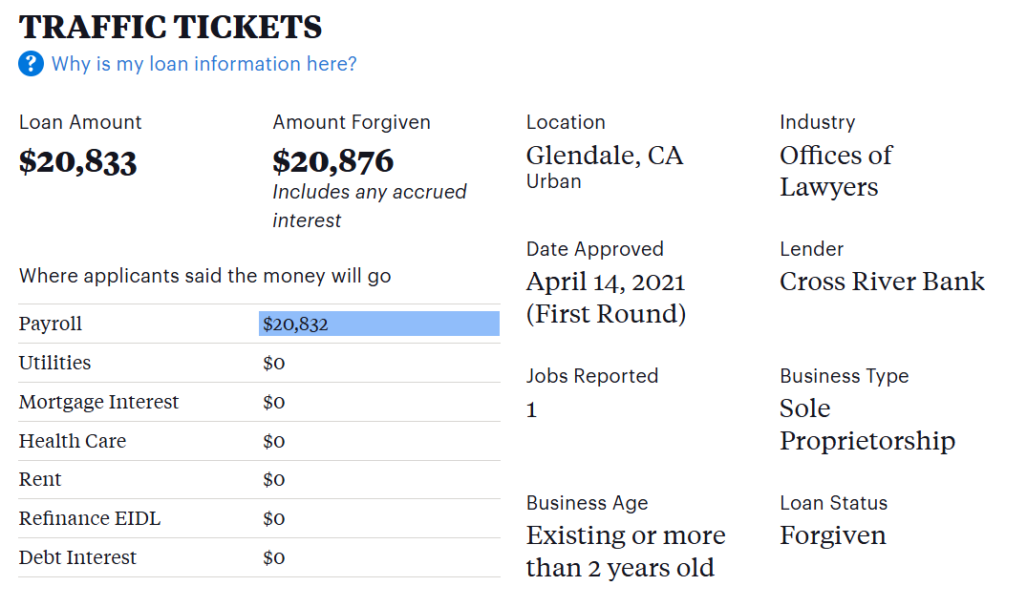
Task: Click the Cross River Bank lender name
Action: click(882, 282)
